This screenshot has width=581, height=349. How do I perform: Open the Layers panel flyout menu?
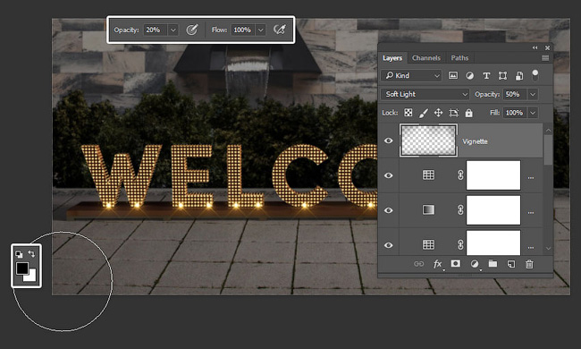click(x=545, y=58)
